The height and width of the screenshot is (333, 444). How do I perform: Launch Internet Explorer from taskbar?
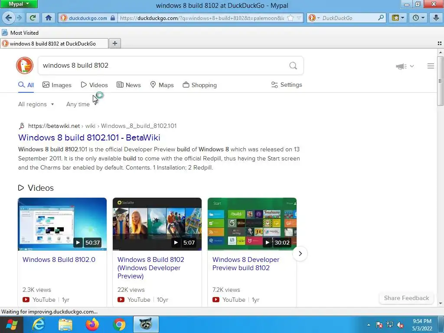(x=39, y=324)
